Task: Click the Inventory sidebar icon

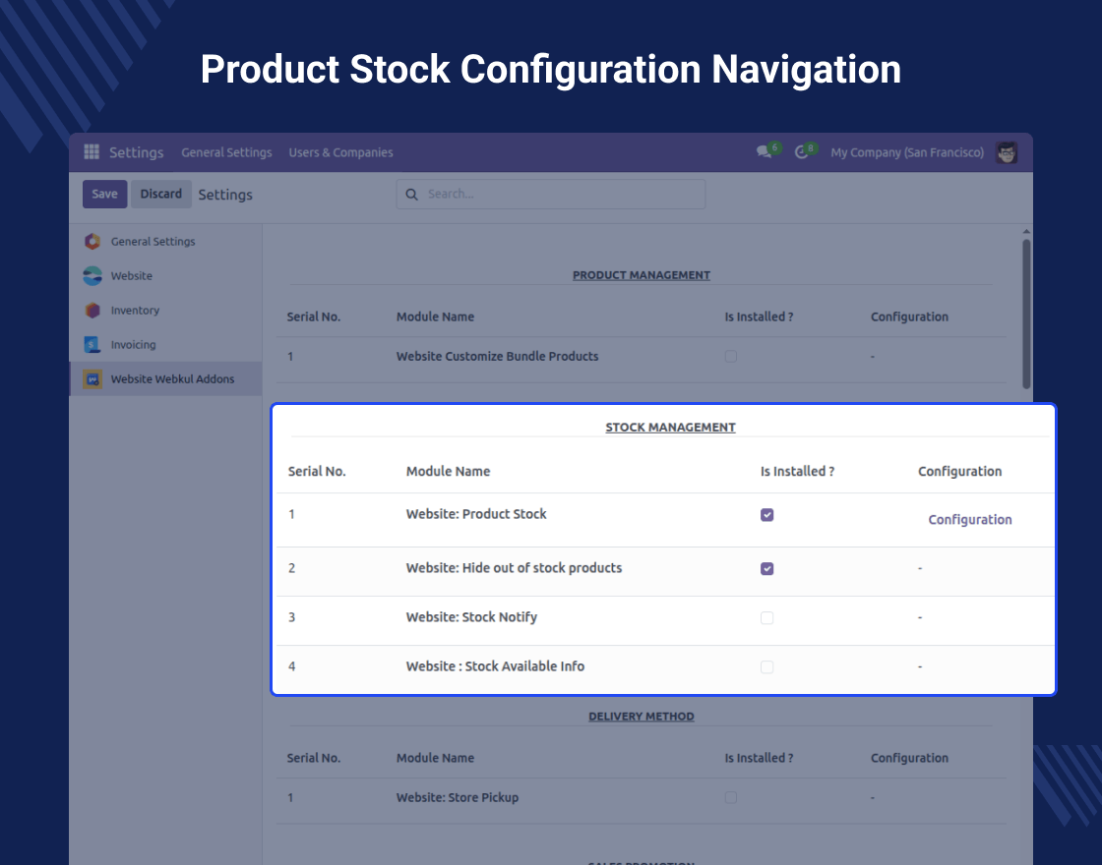Action: click(92, 311)
